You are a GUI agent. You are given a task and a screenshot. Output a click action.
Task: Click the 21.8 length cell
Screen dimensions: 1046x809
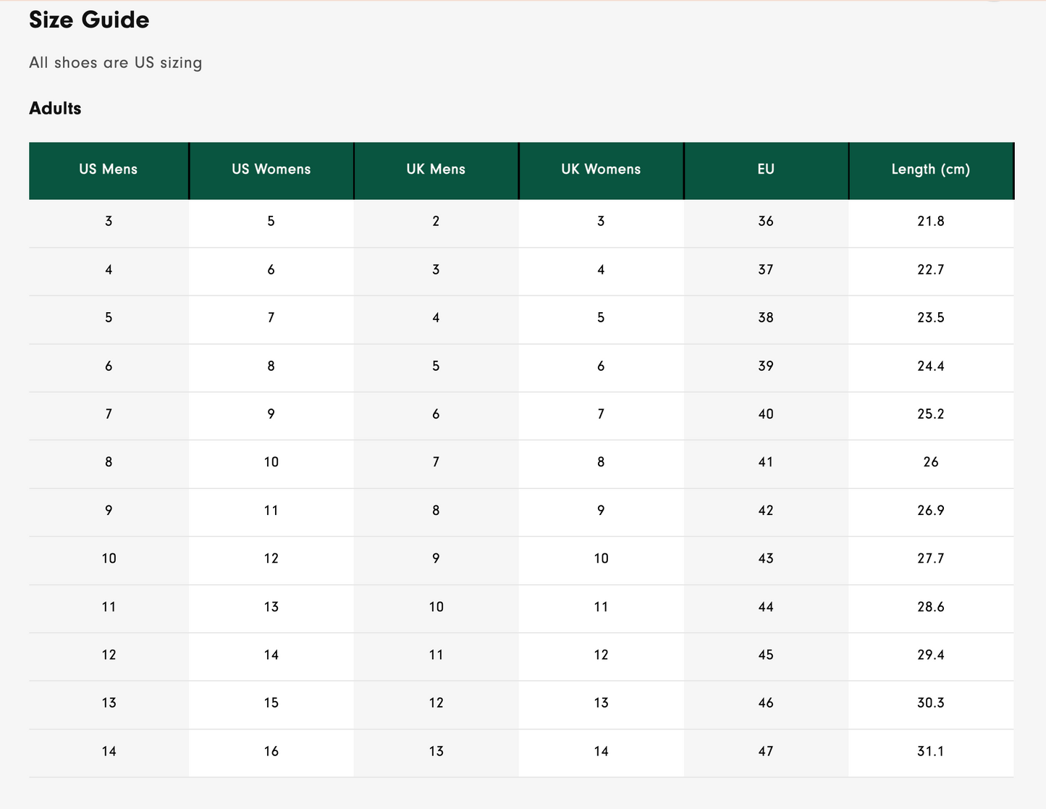tap(931, 222)
